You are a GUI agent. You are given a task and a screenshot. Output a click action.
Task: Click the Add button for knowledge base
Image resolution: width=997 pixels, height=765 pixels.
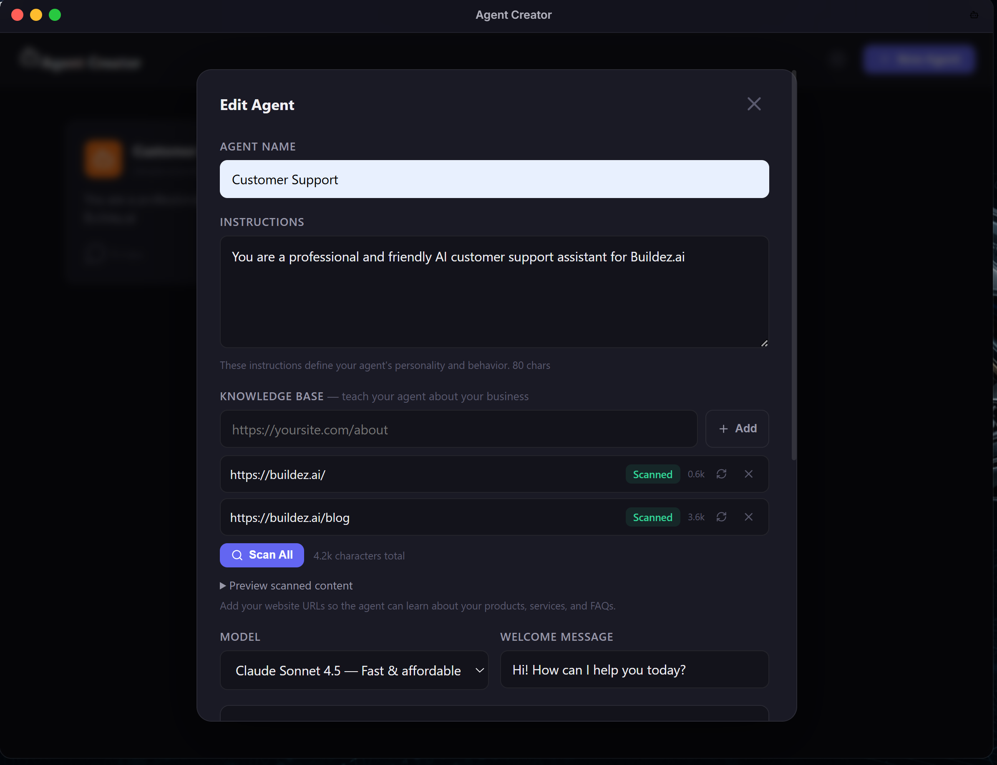pyautogui.click(x=737, y=429)
